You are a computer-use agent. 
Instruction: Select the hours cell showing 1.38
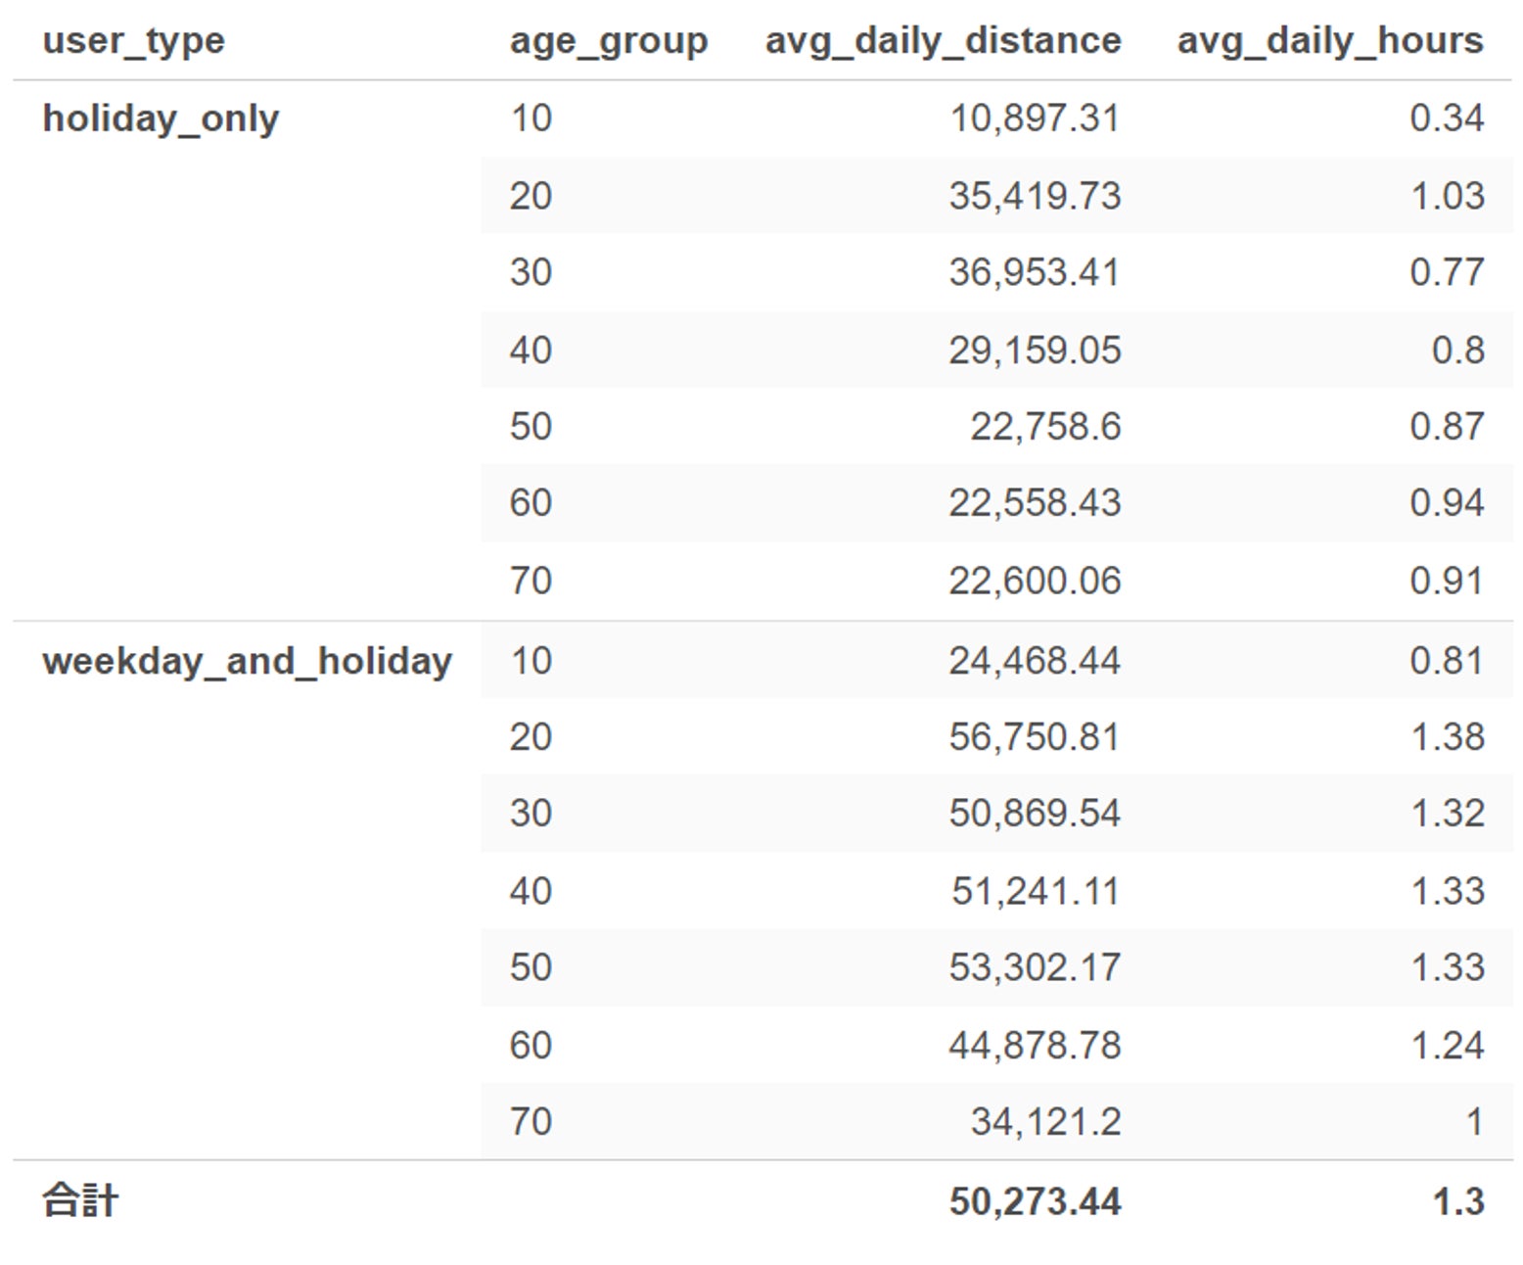pyautogui.click(x=1447, y=737)
